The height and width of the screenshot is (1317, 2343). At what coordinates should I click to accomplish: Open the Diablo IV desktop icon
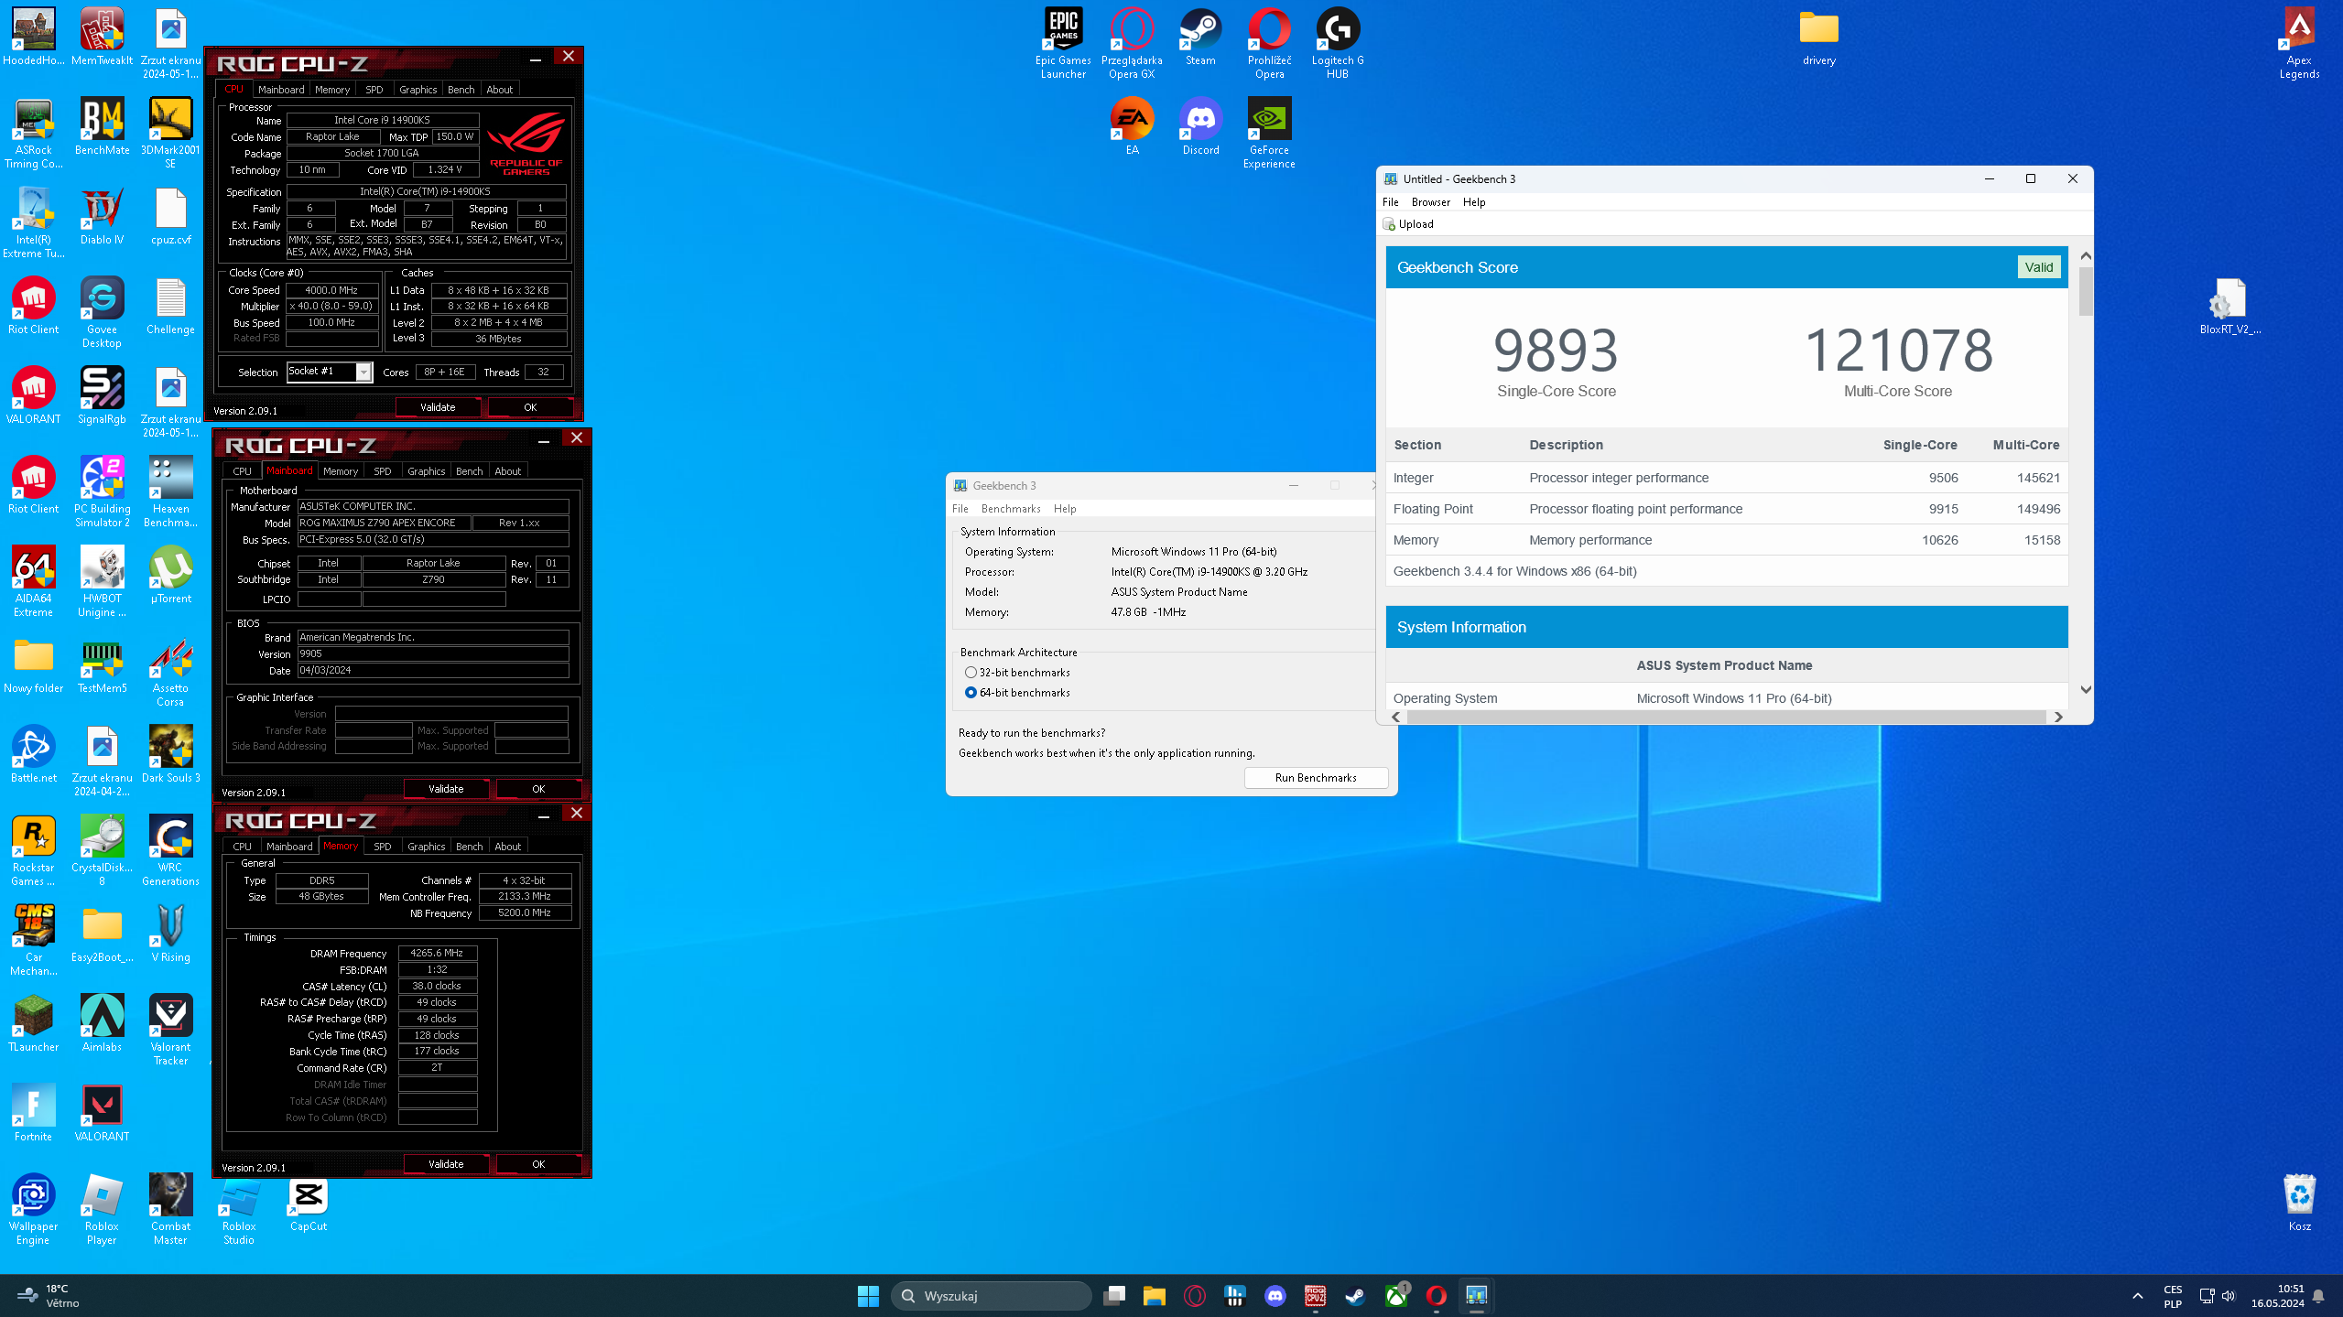pos(102,216)
